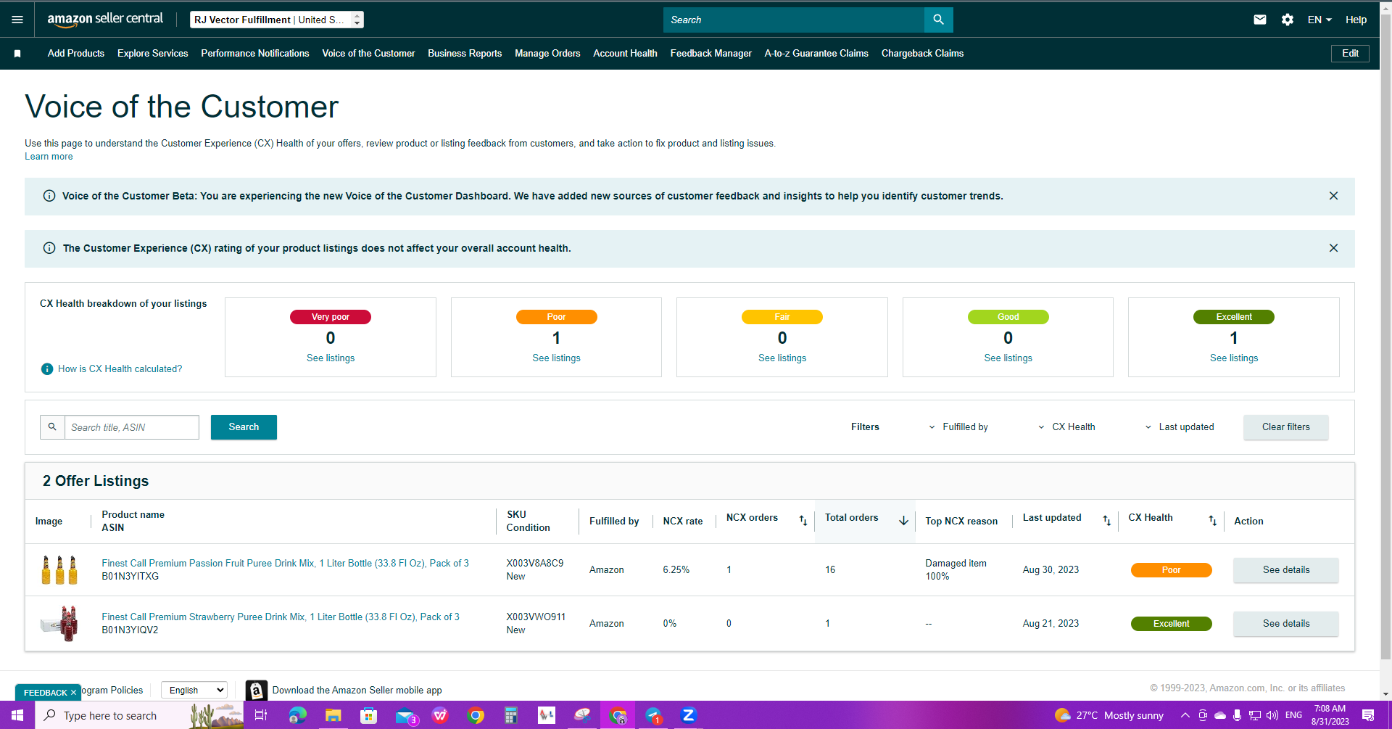Screen dimensions: 1392x729
Task: Click the Search button beside title/ASIN field
Action: (244, 427)
